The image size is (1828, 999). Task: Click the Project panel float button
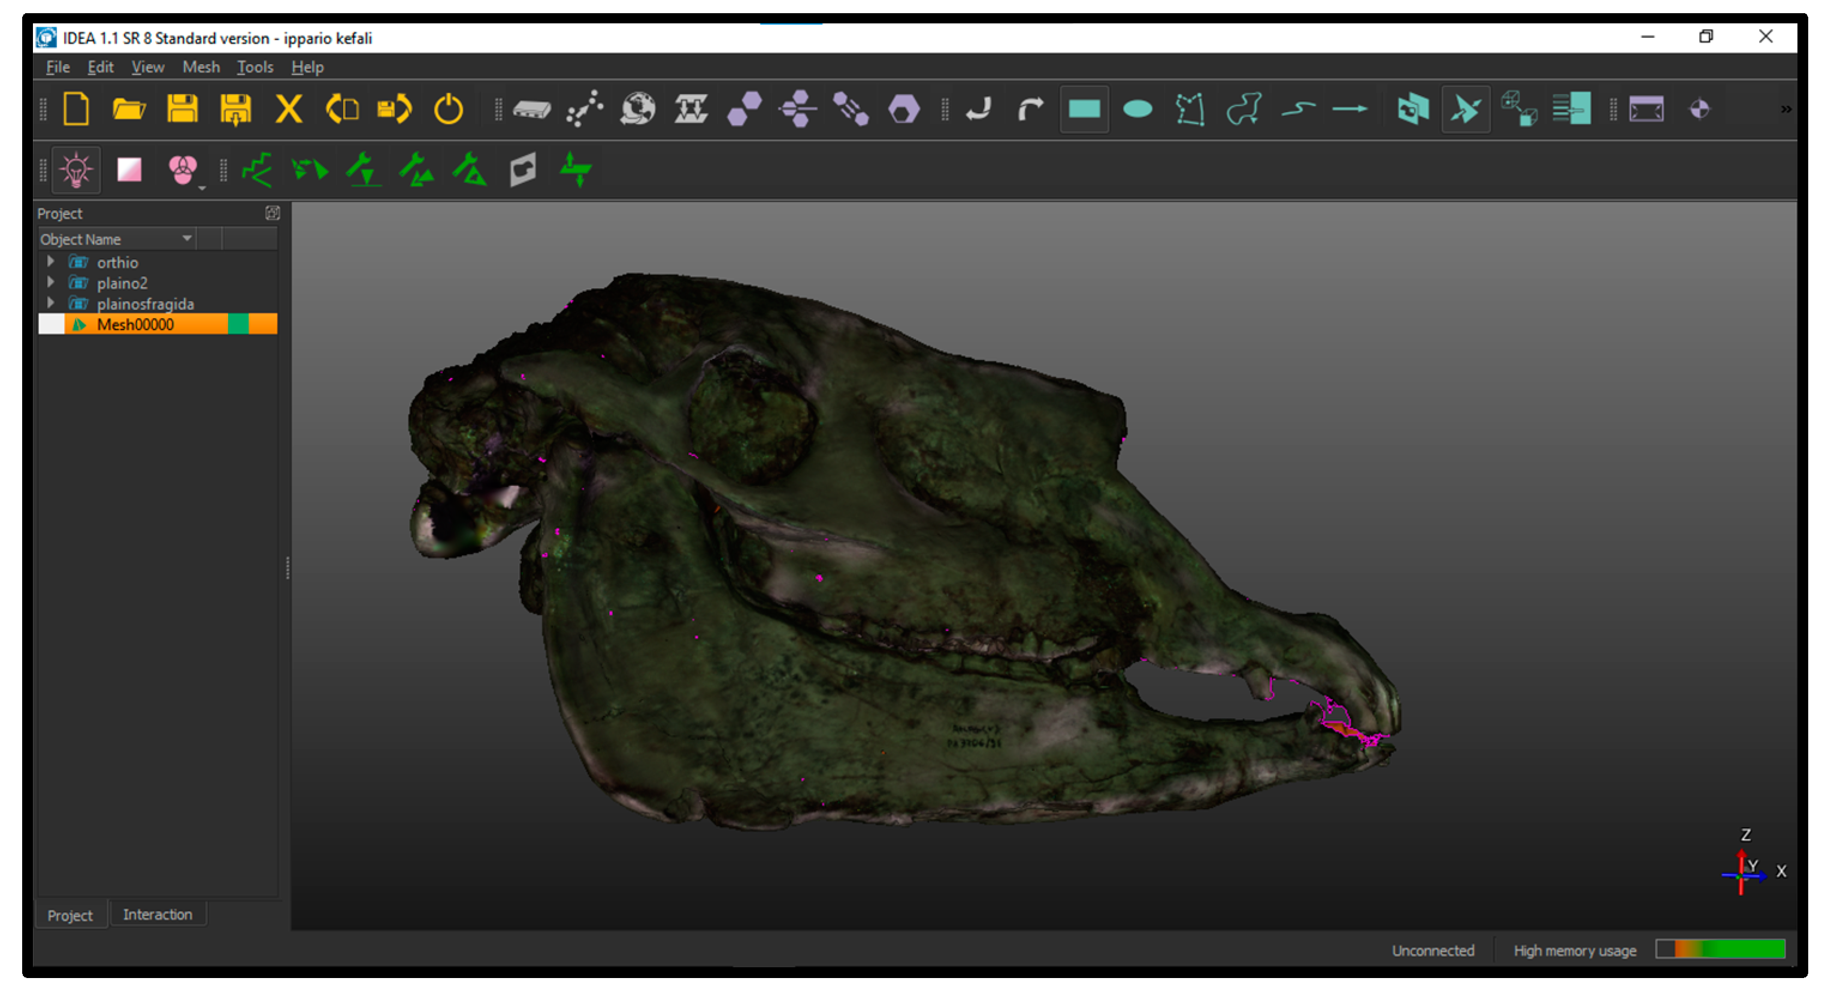coord(273,213)
